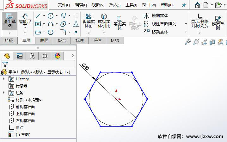
Task: Open the DimXpertManager crosshair tab
Action: click(x=45, y=56)
